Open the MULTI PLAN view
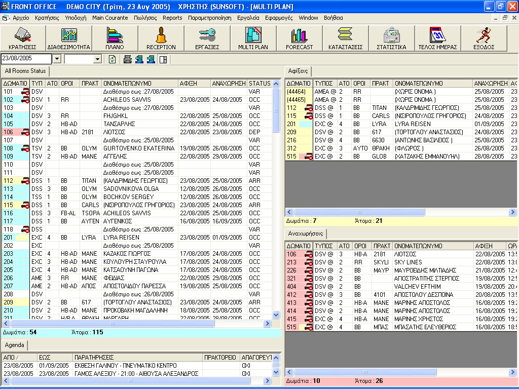519x389 pixels. [253, 38]
